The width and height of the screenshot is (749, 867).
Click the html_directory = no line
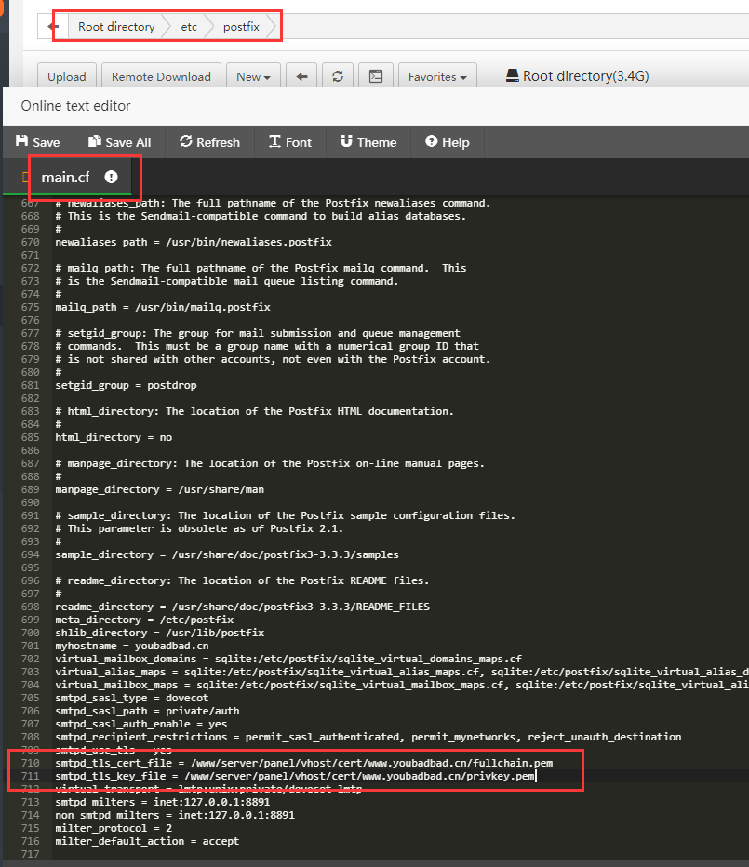[x=114, y=437]
